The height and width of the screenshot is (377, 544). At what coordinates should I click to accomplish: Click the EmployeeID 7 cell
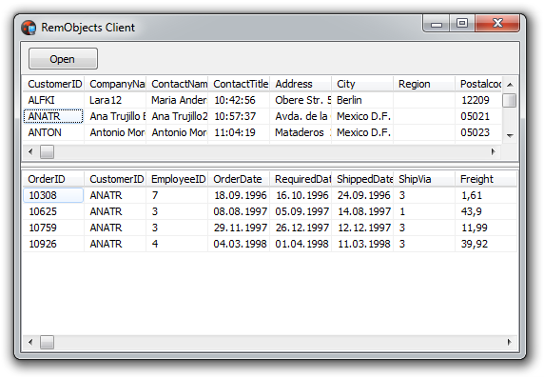tap(177, 195)
